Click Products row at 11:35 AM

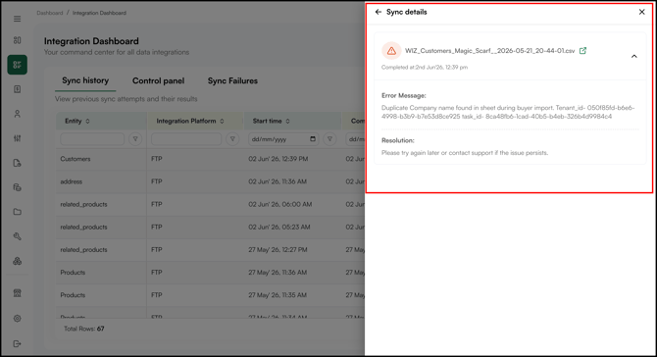(211, 295)
